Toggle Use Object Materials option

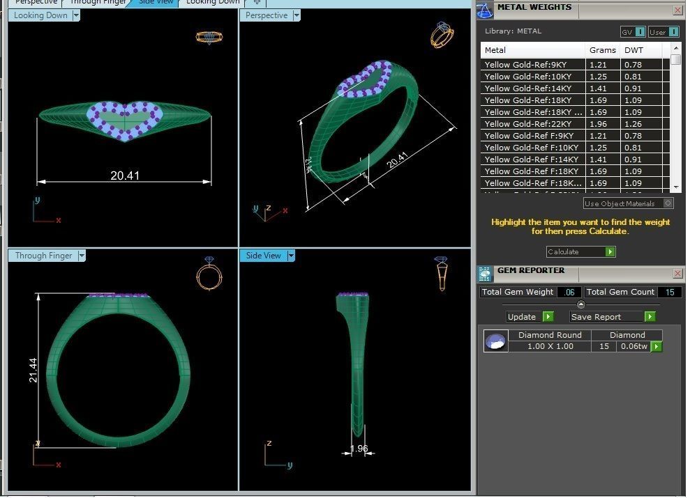pyautogui.click(x=668, y=203)
